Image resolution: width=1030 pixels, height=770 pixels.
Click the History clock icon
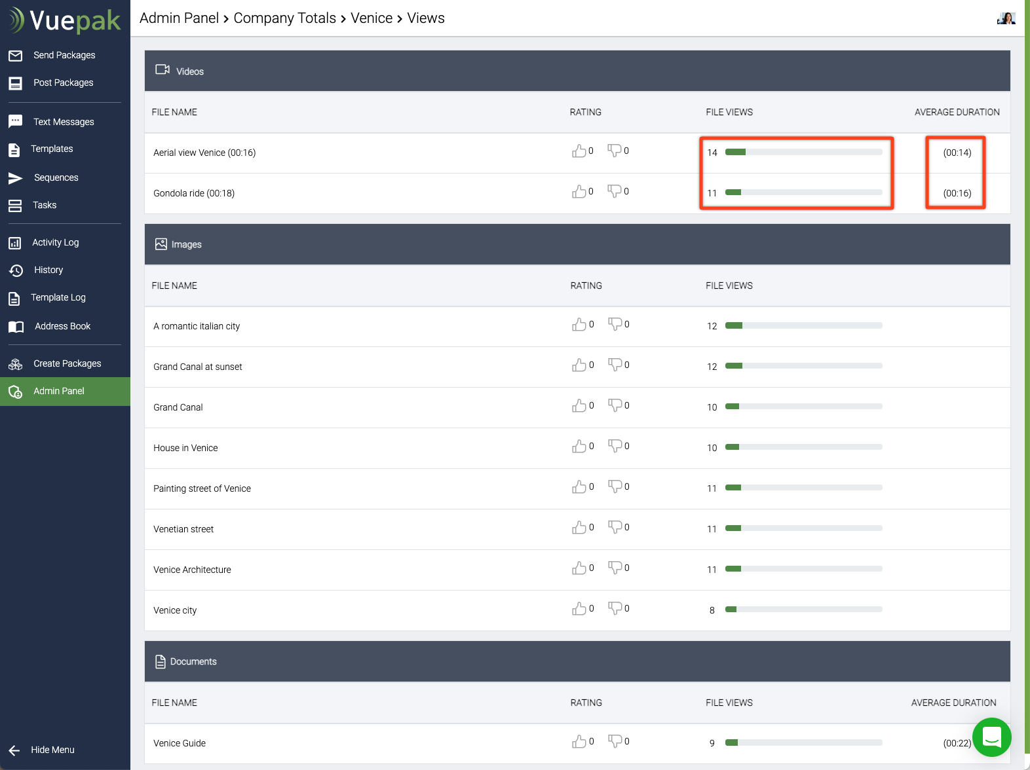coord(16,270)
